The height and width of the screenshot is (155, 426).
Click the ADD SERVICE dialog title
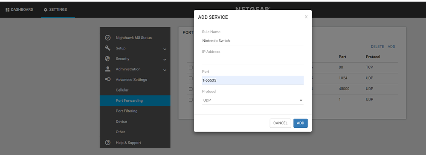click(213, 17)
